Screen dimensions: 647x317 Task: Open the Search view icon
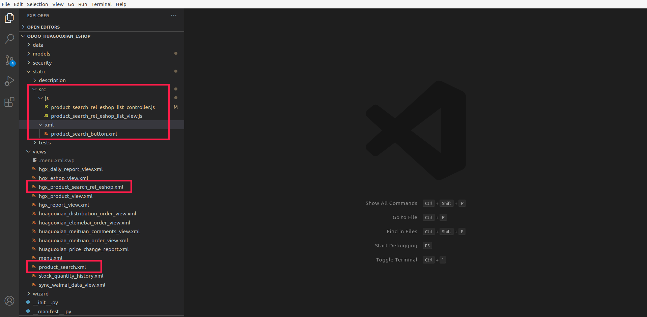coord(9,39)
